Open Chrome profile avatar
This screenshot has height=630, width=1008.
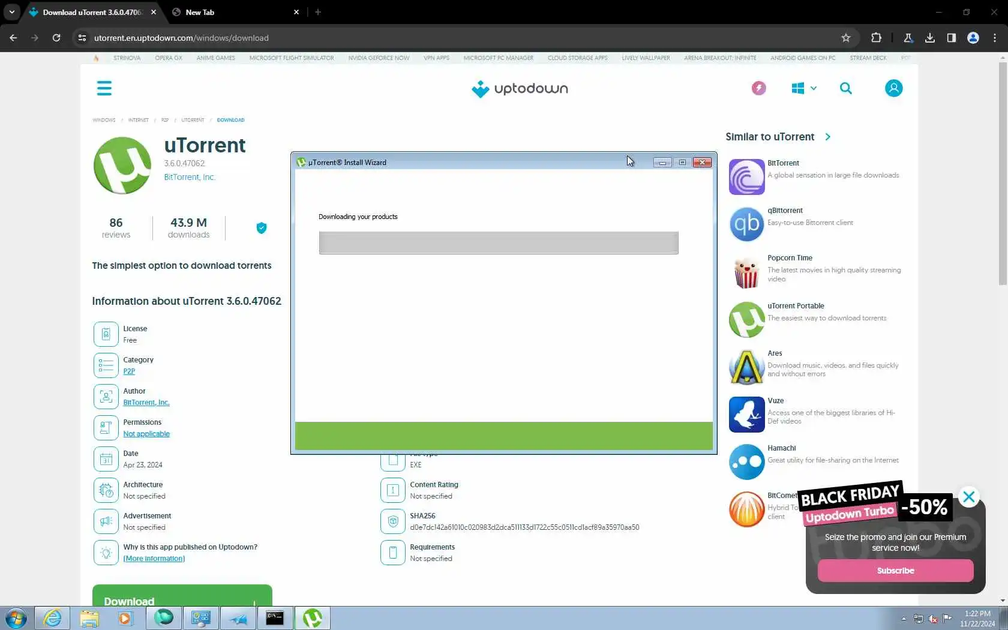973,38
